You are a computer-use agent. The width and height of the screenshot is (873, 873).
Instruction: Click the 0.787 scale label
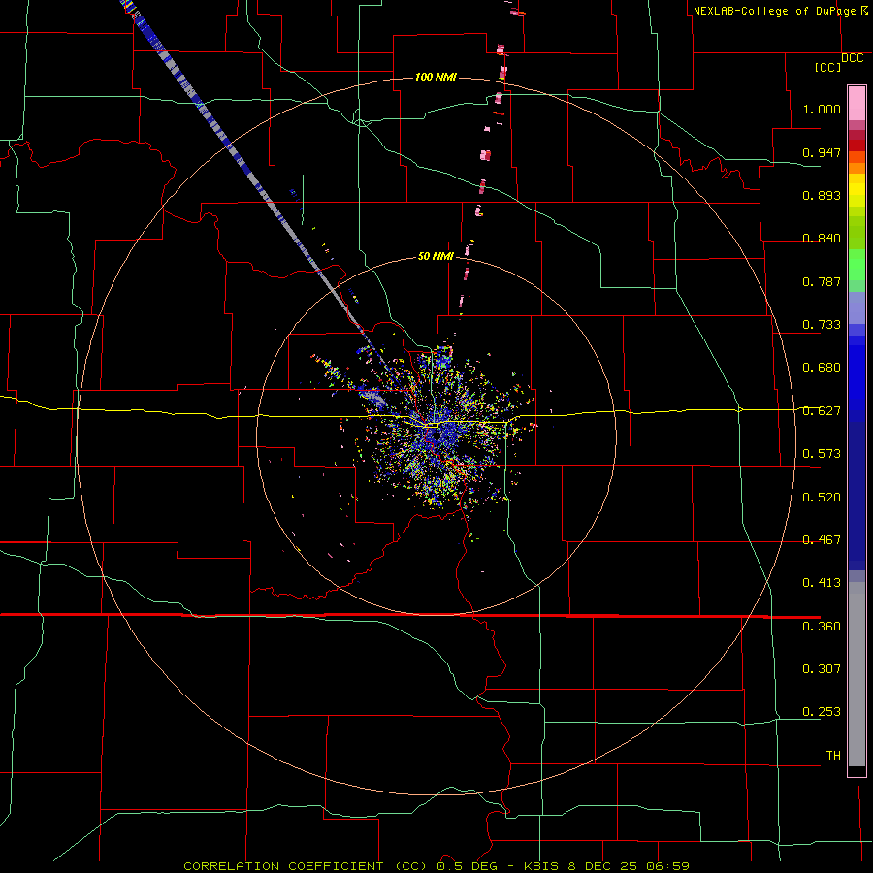tap(822, 281)
